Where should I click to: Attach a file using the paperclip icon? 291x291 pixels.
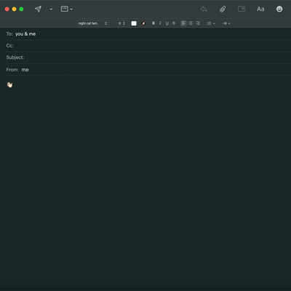click(x=223, y=9)
